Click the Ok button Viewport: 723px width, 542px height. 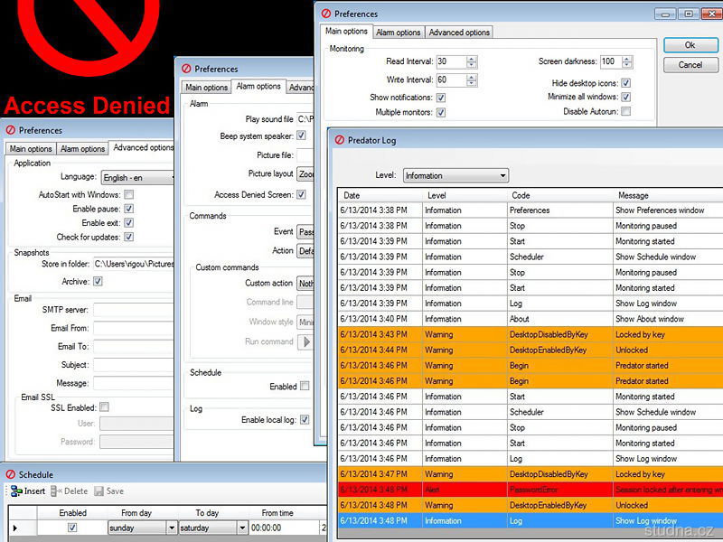click(690, 45)
